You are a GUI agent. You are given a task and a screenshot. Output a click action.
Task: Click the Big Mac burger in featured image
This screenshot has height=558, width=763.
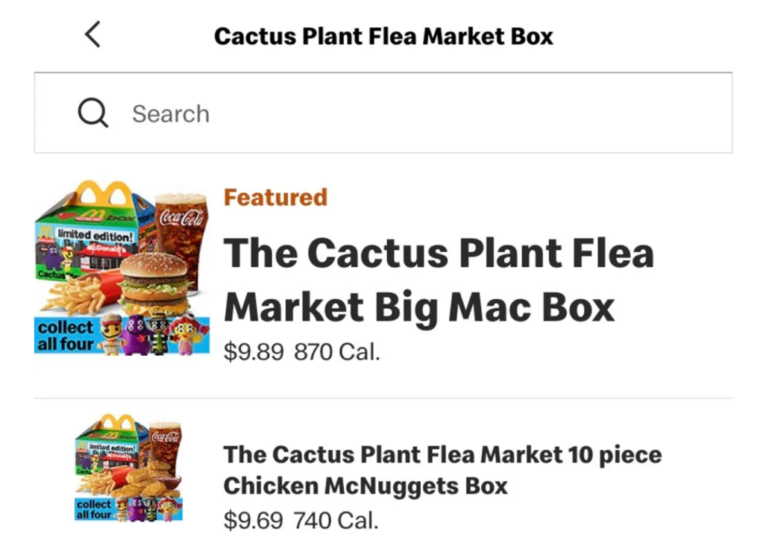coord(154,283)
